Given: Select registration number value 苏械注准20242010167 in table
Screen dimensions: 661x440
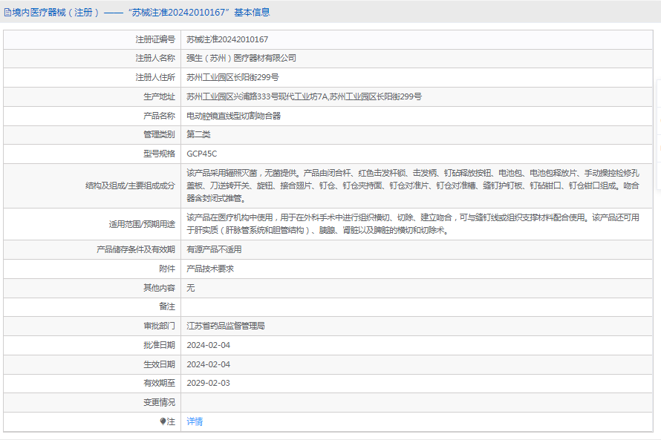Looking at the screenshot, I should [227, 39].
